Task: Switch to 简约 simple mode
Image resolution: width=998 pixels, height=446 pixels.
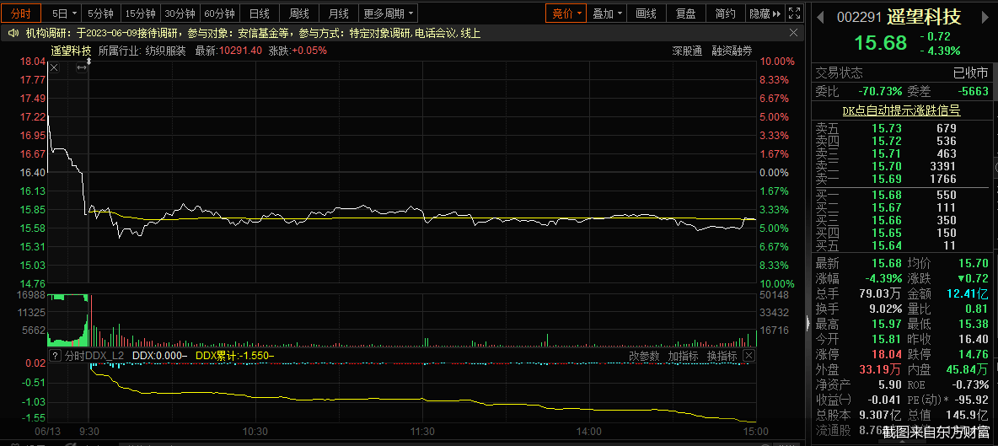Action: click(725, 13)
